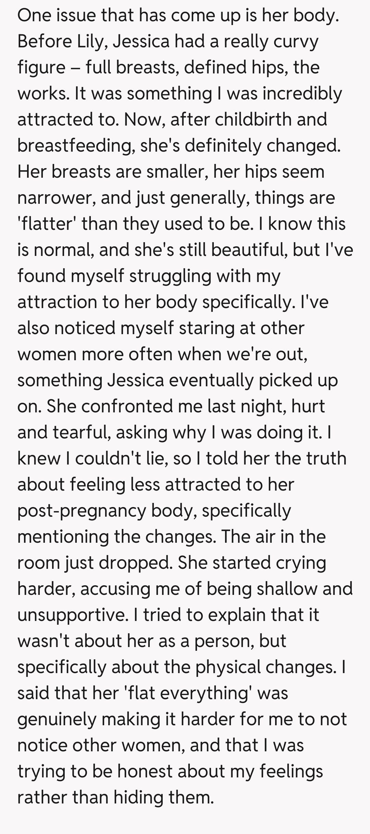The image size is (370, 834).
Task: Click the word "staring"
Action: click(x=202, y=328)
